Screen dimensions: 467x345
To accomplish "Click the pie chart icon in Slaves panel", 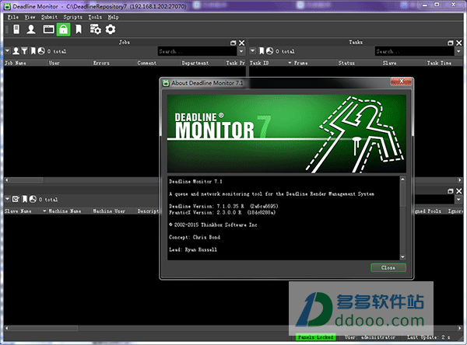I will [33, 199].
